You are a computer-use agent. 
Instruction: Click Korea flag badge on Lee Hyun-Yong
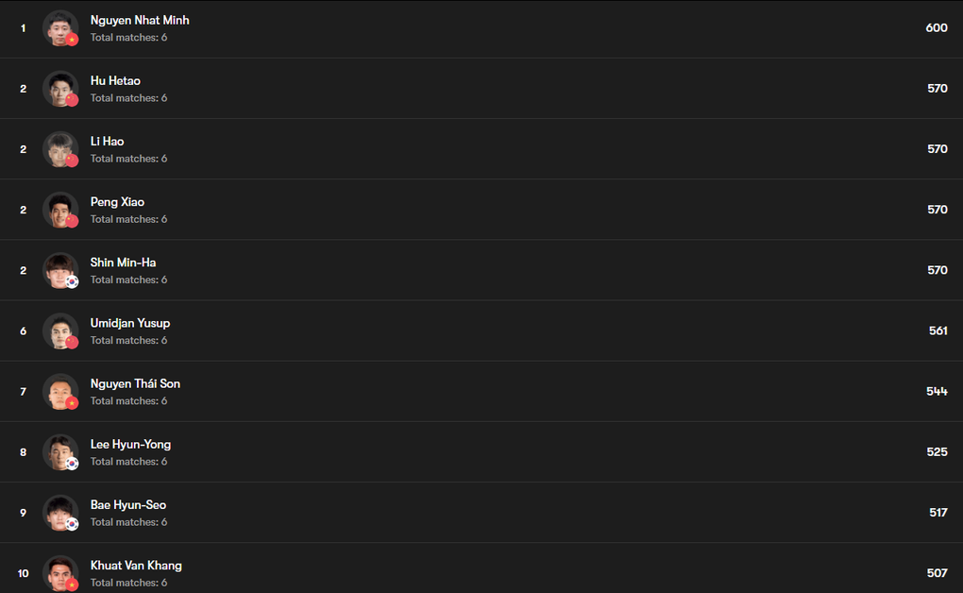click(72, 463)
